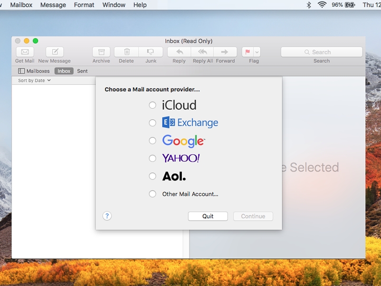Click the Reply All double-arrow icon
The image size is (381, 286).
tap(202, 52)
